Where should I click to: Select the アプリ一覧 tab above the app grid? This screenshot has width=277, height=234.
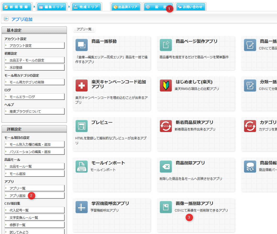[84, 29]
